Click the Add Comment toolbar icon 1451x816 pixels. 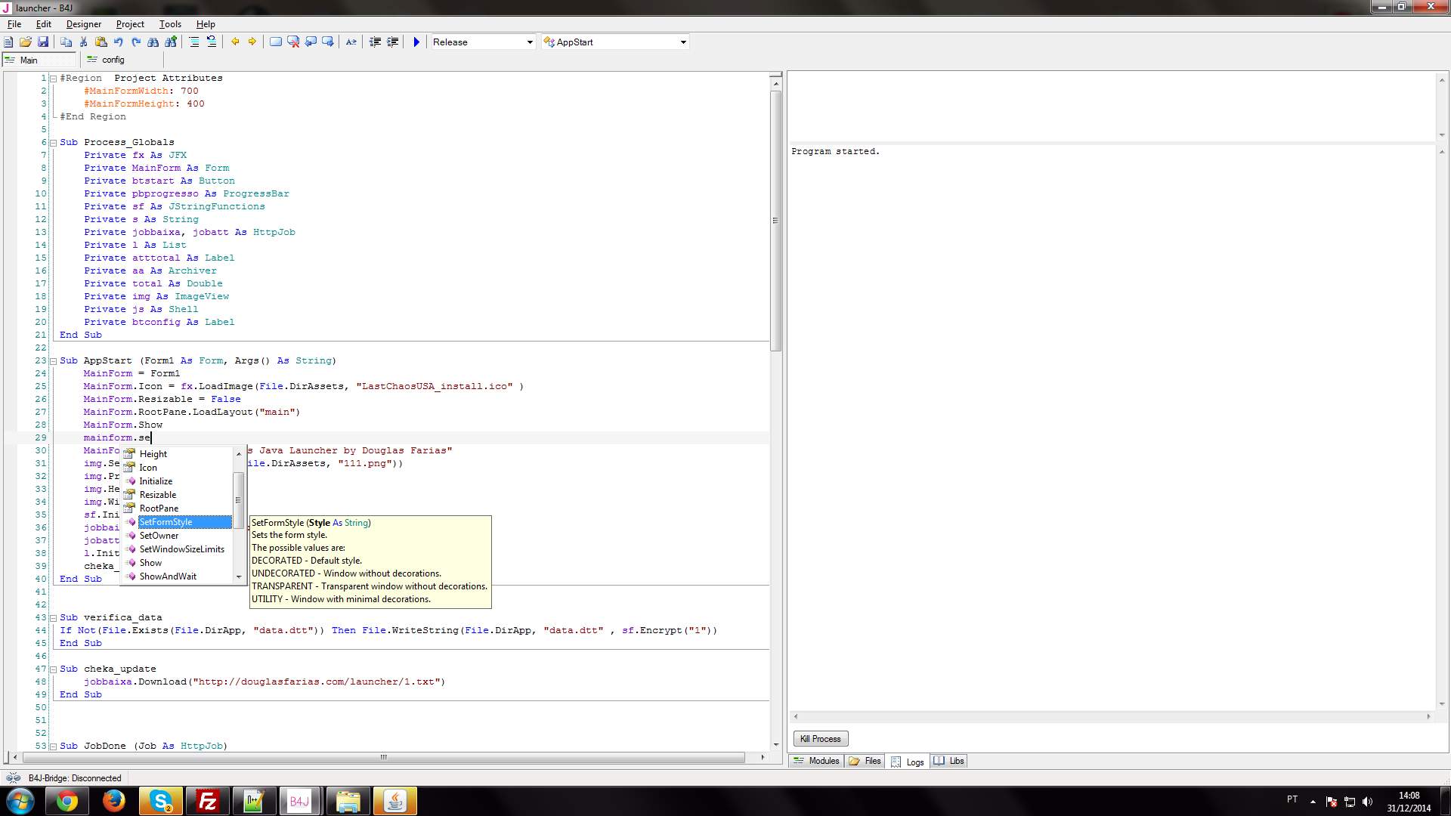coord(275,42)
